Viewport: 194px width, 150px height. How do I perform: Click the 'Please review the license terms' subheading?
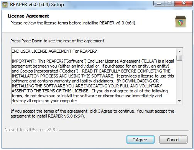73,23
